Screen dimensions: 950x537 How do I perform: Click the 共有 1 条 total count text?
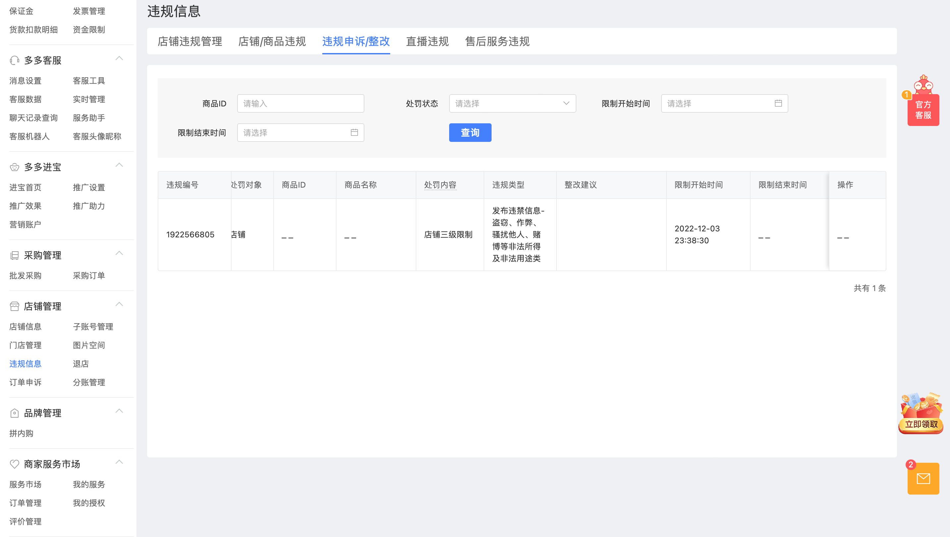870,288
